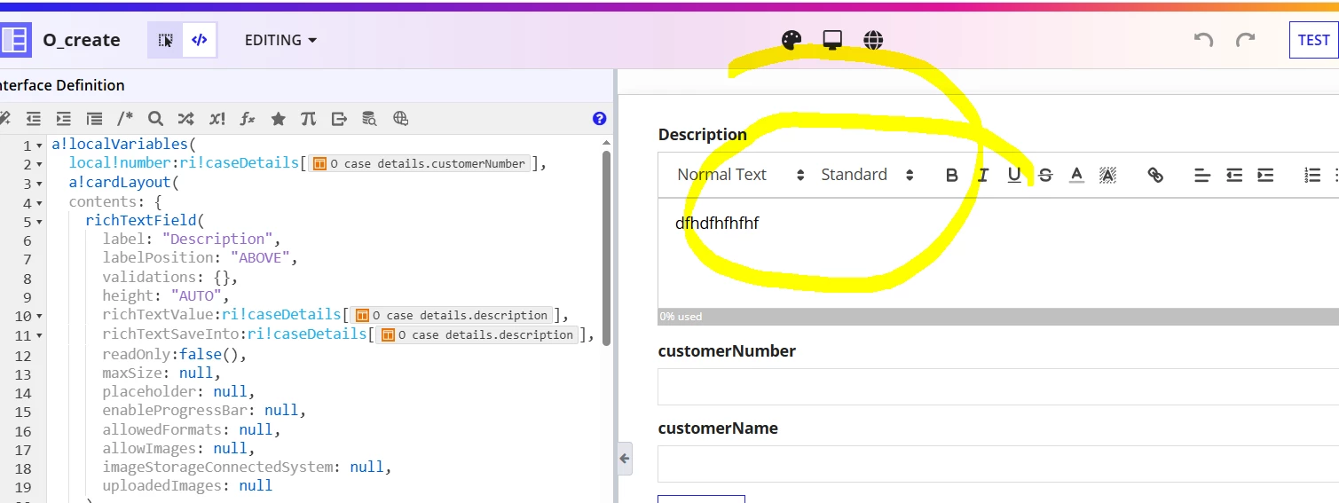This screenshot has height=503, width=1339.
Task: Redo the last change
Action: pyautogui.click(x=1246, y=40)
